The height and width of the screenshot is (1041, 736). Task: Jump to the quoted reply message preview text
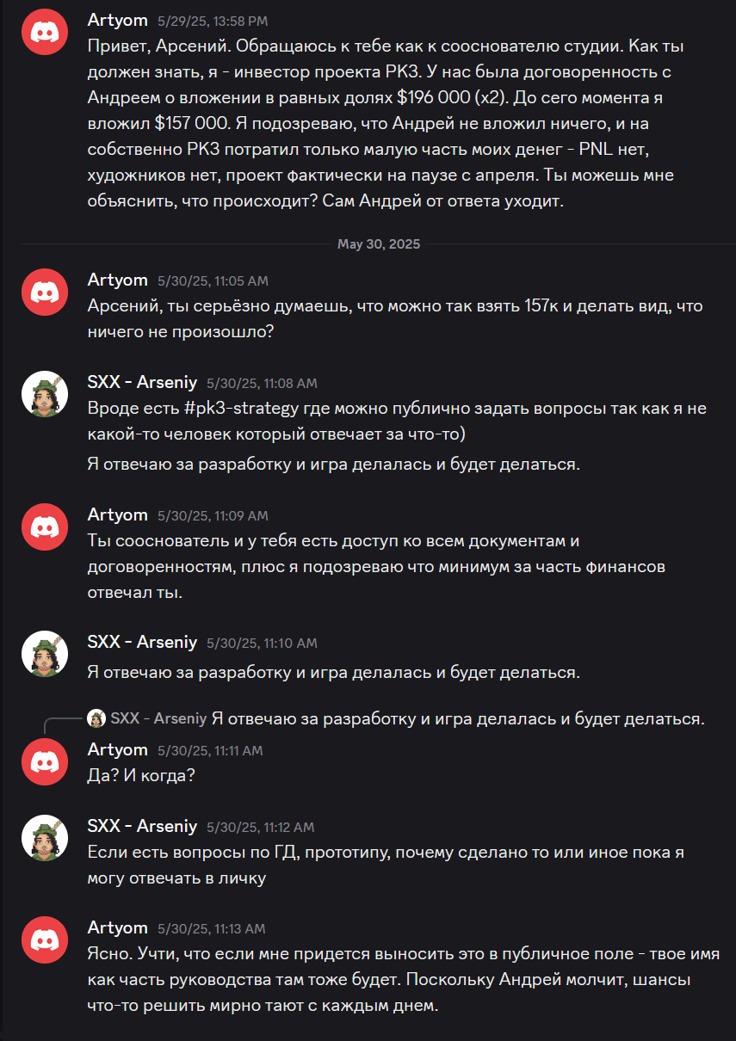coord(458,718)
